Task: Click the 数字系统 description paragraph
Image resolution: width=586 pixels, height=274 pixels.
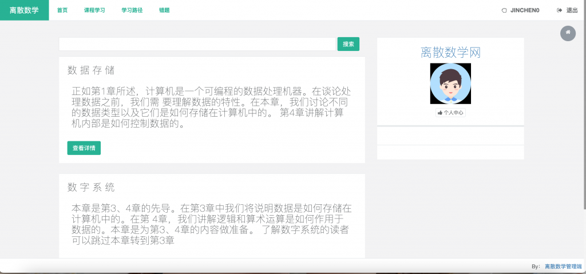Action: (x=211, y=224)
